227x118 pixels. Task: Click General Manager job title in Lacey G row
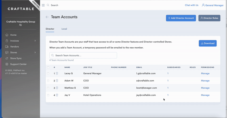(x=93, y=73)
